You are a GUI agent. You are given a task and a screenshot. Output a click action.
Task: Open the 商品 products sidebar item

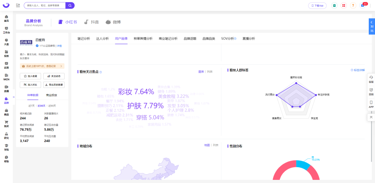7,112
